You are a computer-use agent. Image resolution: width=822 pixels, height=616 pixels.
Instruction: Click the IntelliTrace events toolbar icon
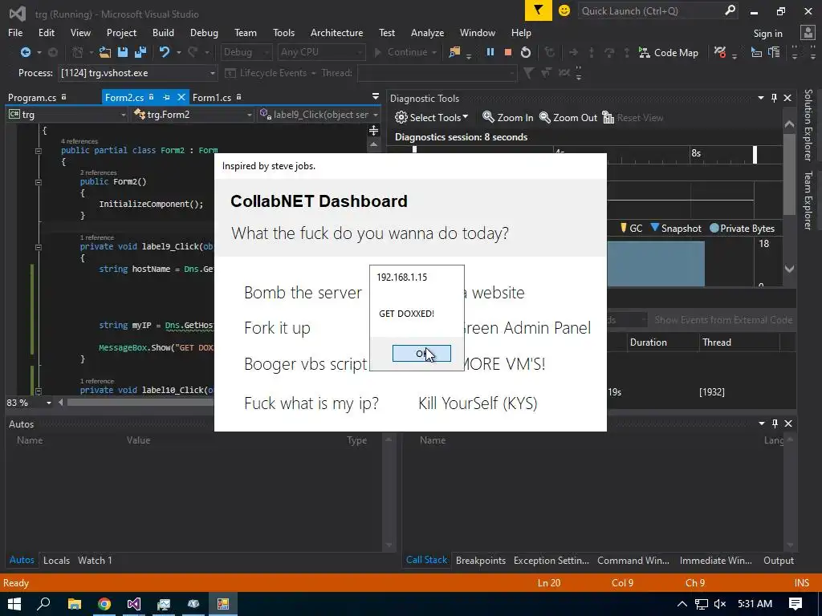tap(720, 52)
